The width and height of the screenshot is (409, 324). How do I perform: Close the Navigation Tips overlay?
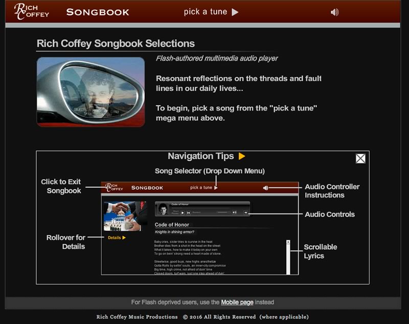(360, 159)
